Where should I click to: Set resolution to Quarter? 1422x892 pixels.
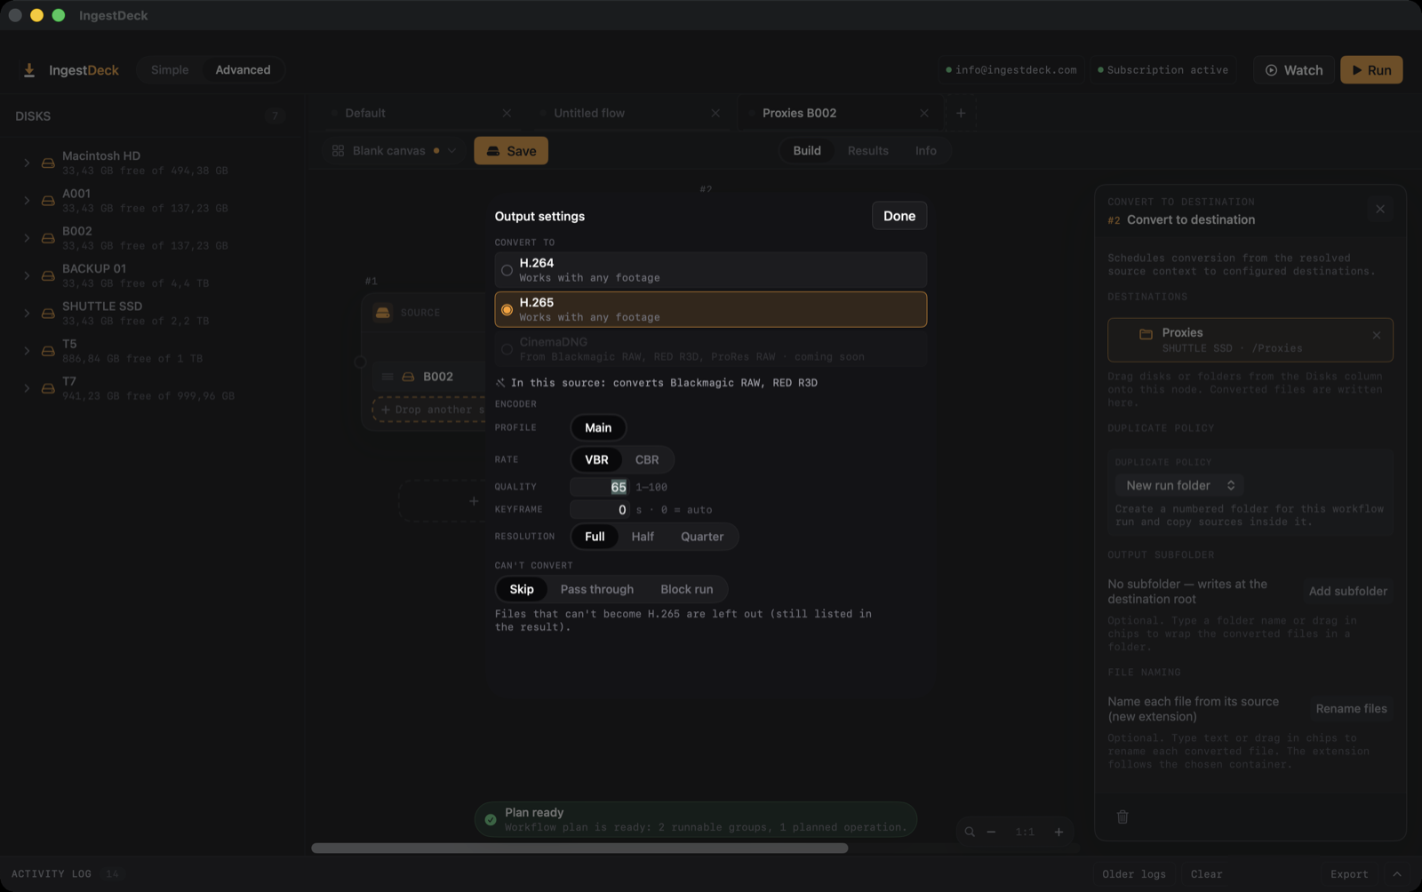702,537
